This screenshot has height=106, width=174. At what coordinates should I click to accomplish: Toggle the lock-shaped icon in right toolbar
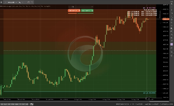[172, 52]
